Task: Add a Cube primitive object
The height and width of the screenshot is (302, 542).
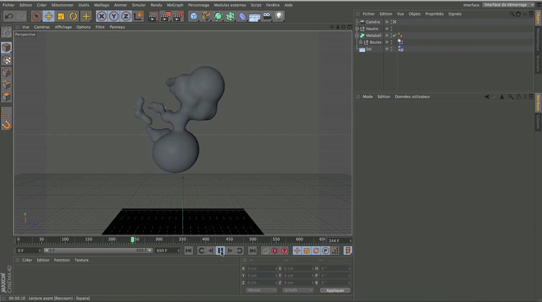Action: pyautogui.click(x=194, y=16)
